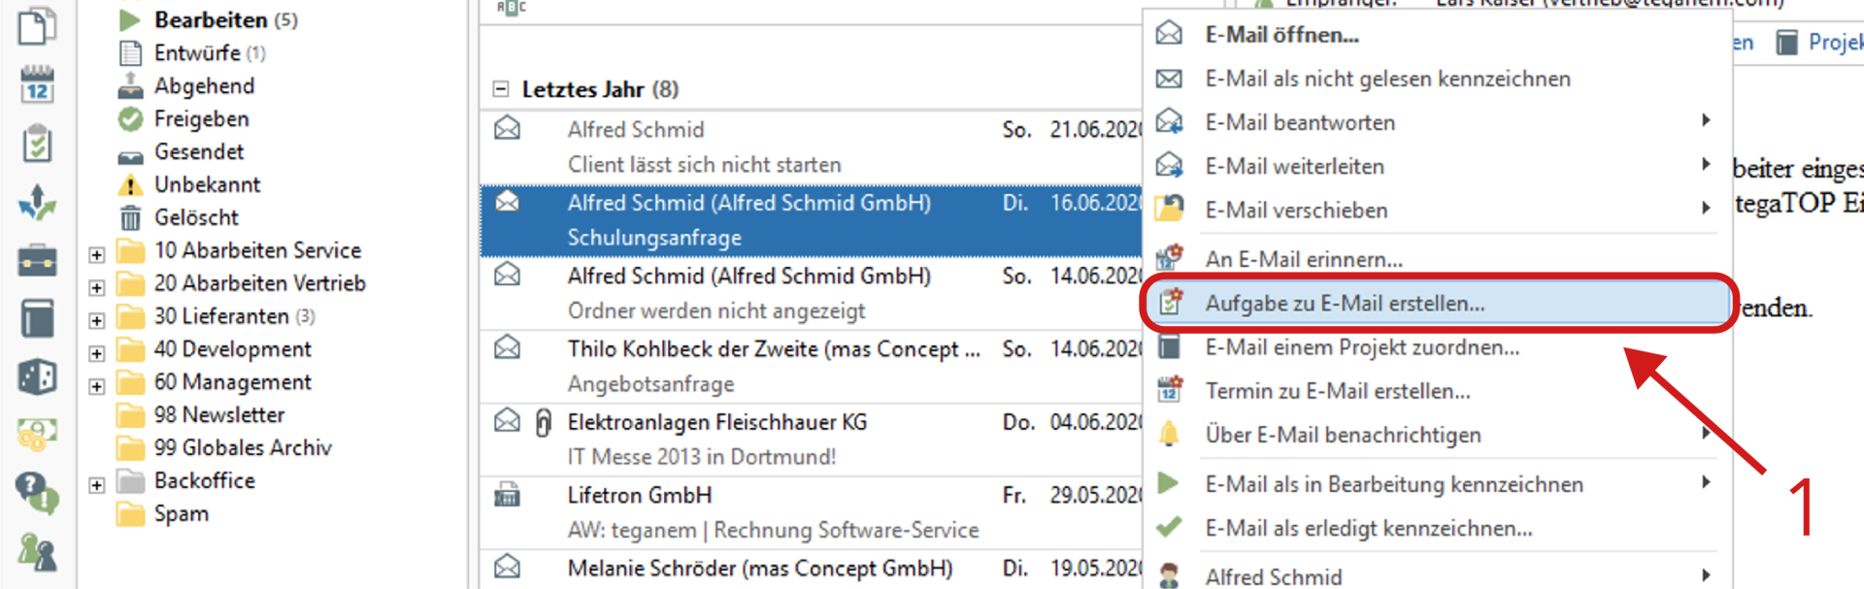The height and width of the screenshot is (589, 1864).
Task: Select the Melanie Schröder email
Action: 811,570
